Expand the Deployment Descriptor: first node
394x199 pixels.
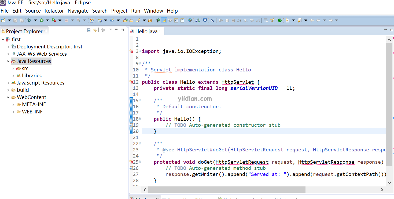[x=8, y=47]
